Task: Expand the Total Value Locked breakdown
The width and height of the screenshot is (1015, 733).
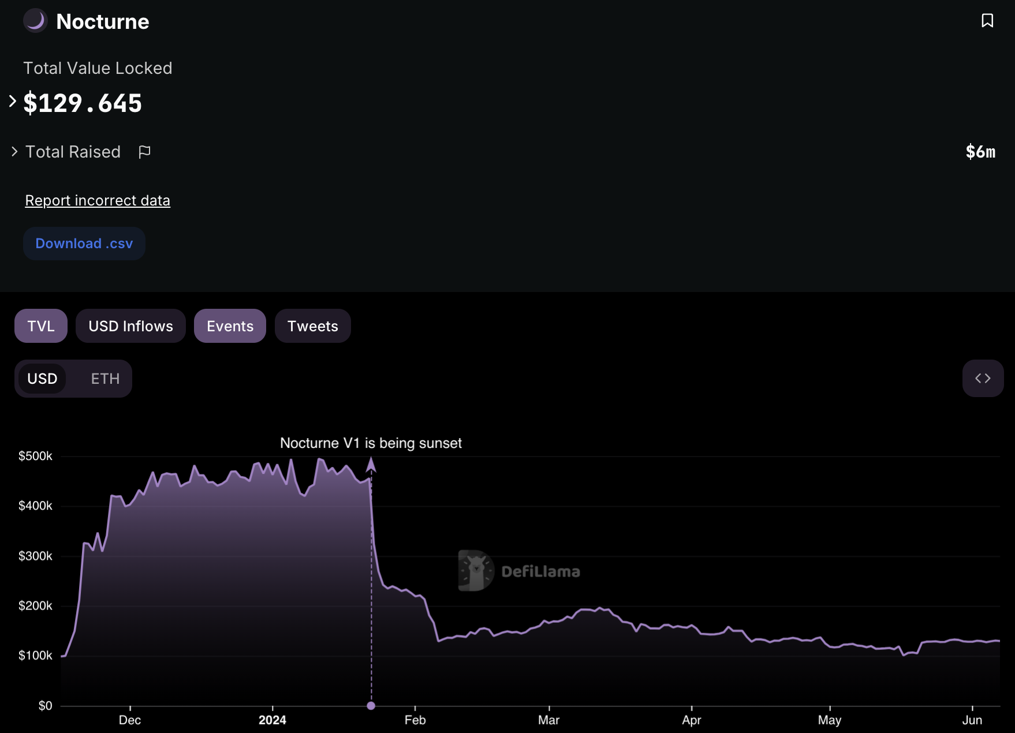Action: (x=13, y=102)
